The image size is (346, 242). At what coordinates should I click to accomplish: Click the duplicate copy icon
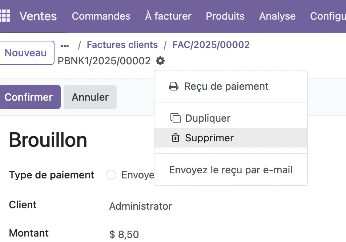coord(176,118)
